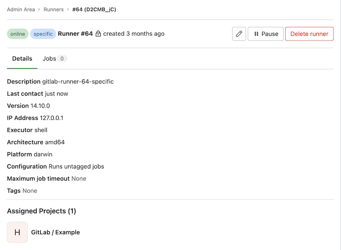Navigate to the Runners breadcrumb link

click(54, 9)
